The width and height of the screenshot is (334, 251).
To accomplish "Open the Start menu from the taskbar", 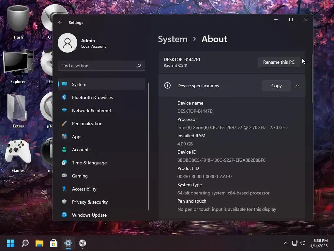I will [10, 243].
